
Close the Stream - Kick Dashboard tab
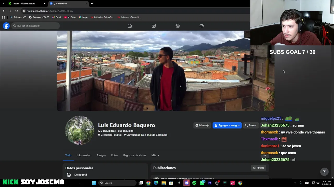44,4
